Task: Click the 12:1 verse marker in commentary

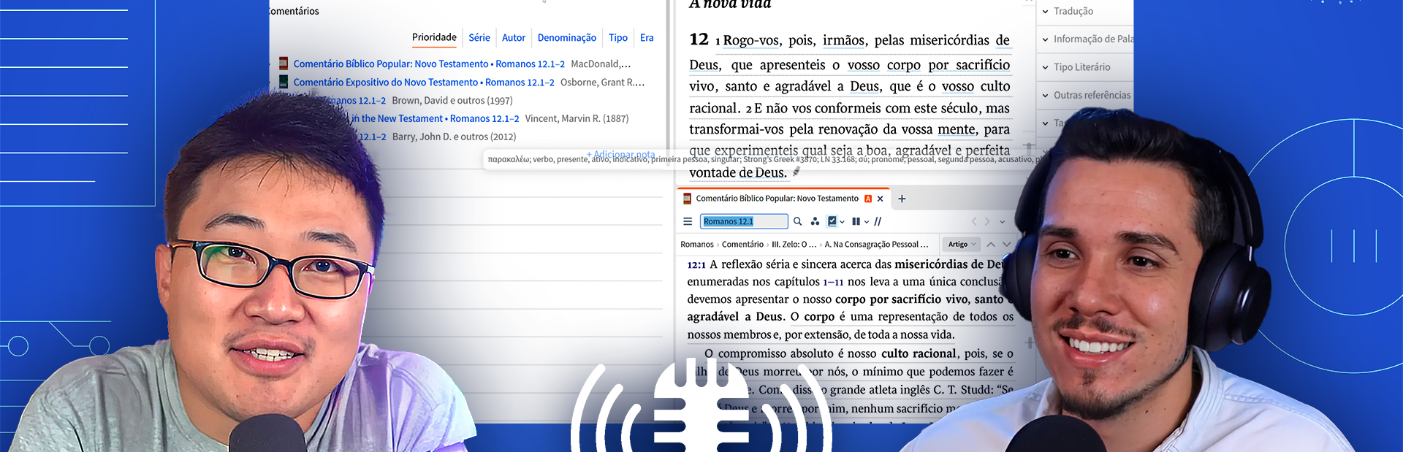Action: click(x=696, y=265)
